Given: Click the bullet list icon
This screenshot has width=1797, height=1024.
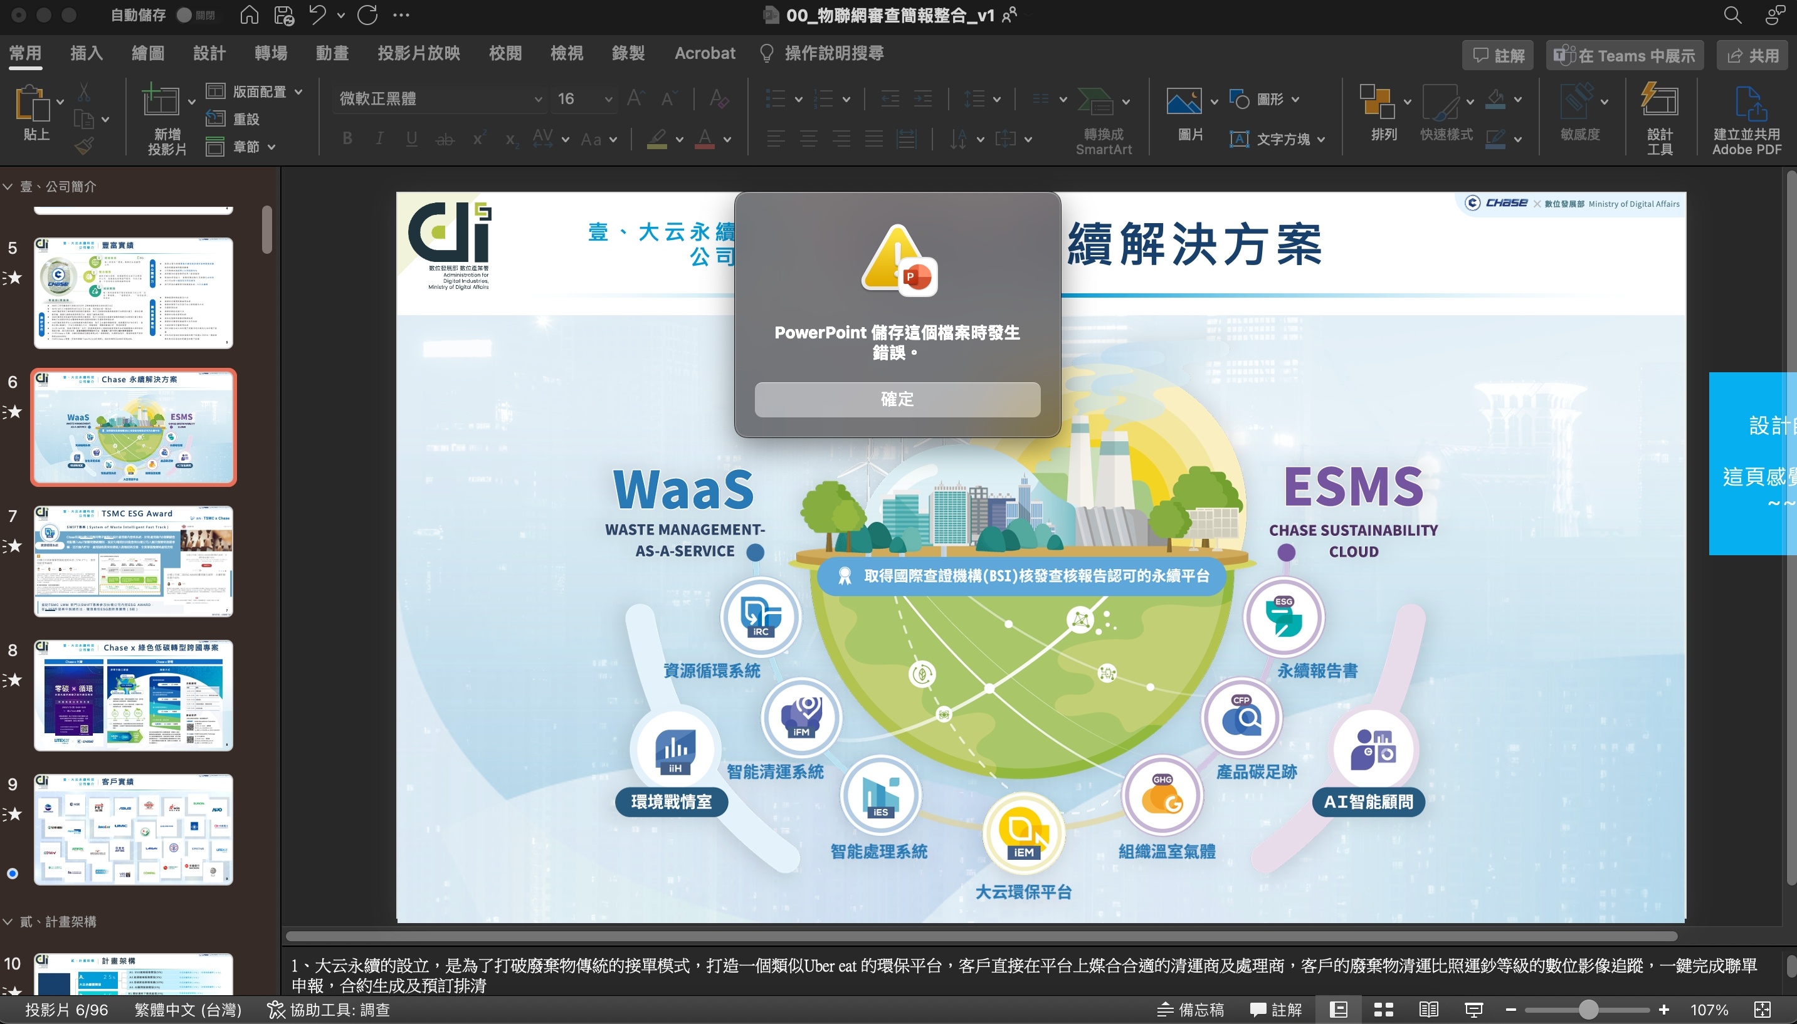Looking at the screenshot, I should 776,99.
